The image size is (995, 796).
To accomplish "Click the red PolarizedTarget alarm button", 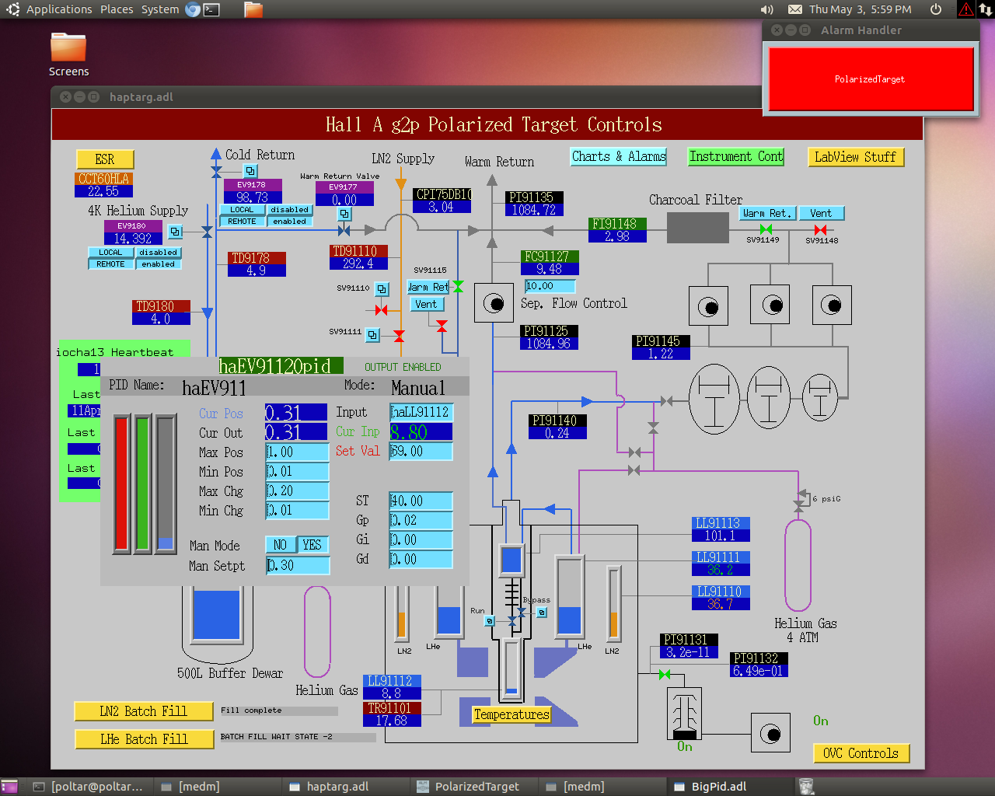I will coord(871,79).
